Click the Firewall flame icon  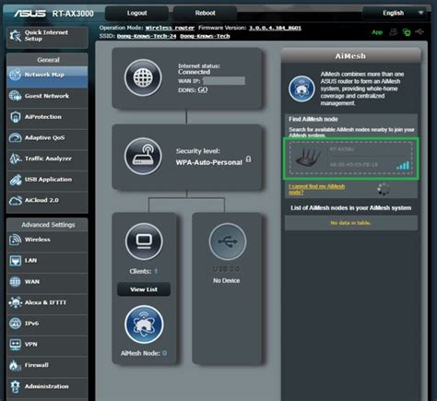pos(15,365)
